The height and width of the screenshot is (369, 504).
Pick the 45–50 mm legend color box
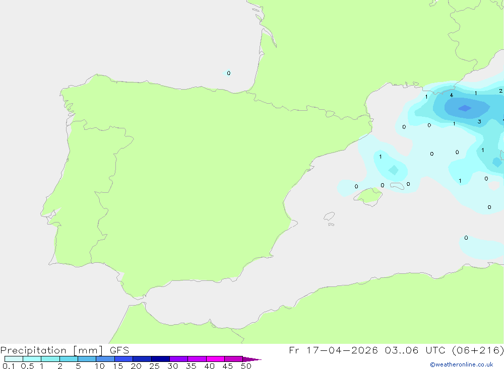coord(233,359)
